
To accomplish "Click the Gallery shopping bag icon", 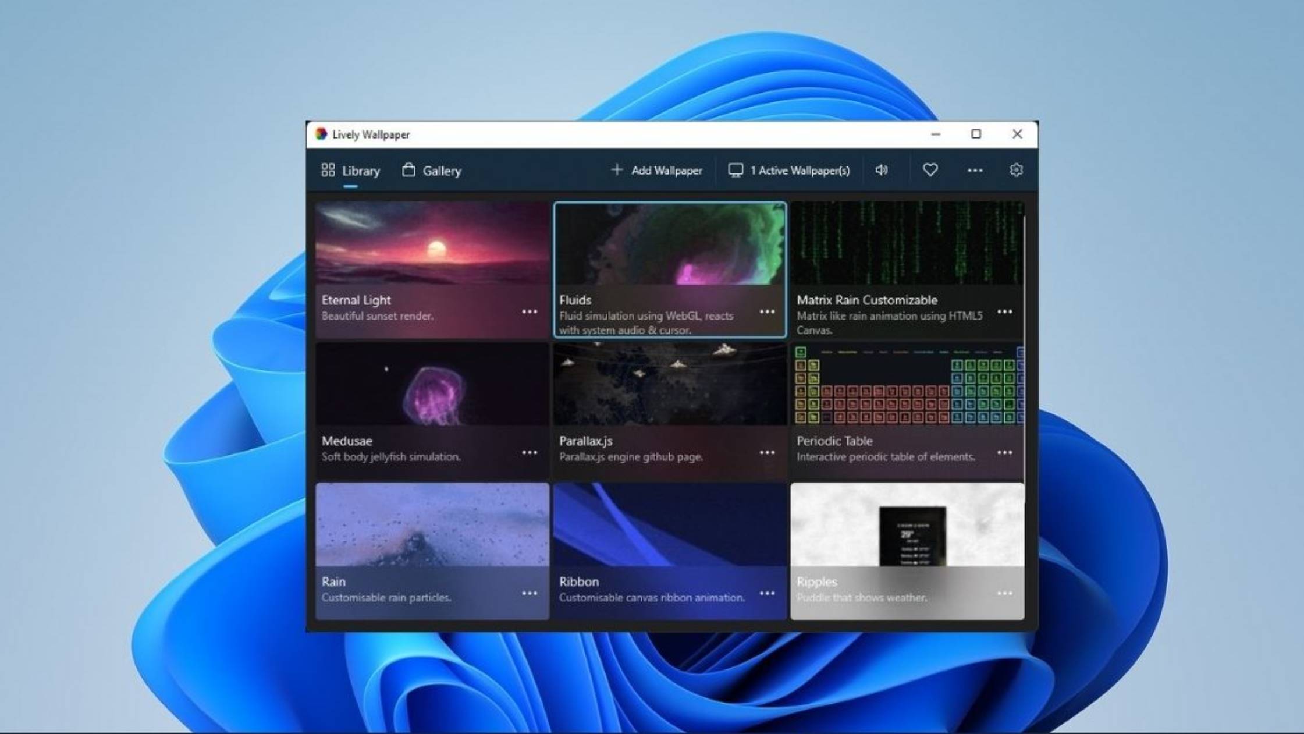I will tap(408, 170).
